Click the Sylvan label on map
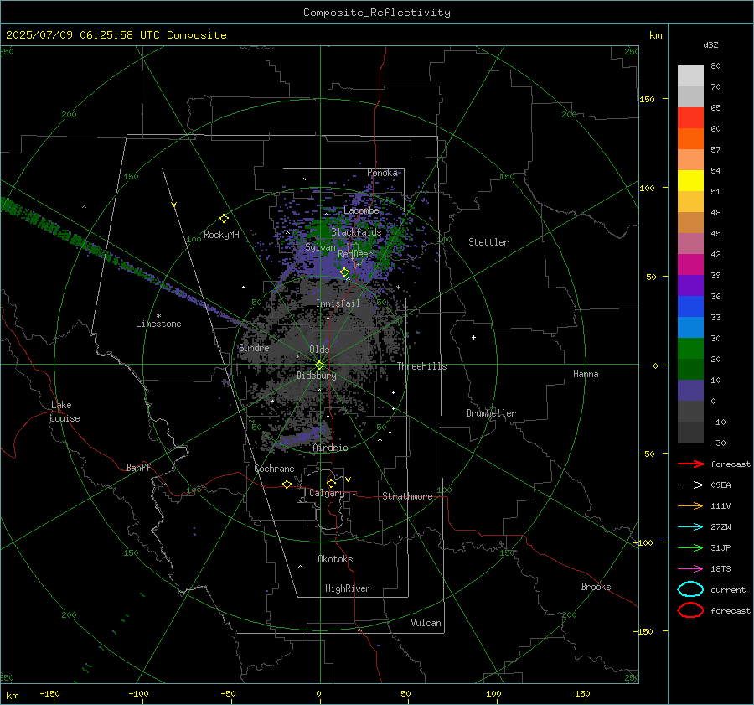This screenshot has width=754, height=705. 320,247
